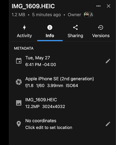
Task: Click the camera aperture icon
Action: coord(19,82)
